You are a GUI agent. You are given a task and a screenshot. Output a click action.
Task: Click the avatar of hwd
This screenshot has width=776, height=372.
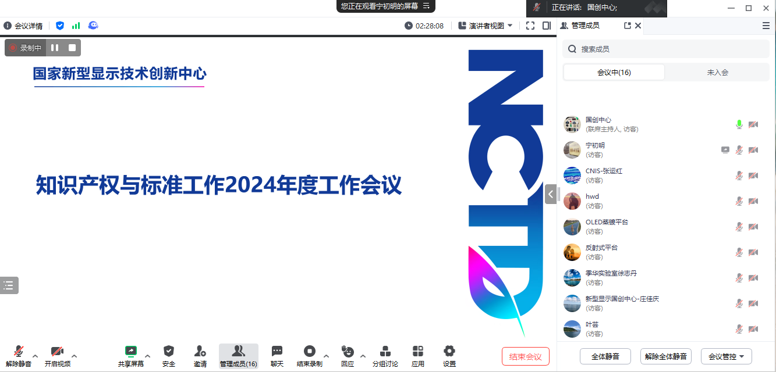pyautogui.click(x=572, y=201)
